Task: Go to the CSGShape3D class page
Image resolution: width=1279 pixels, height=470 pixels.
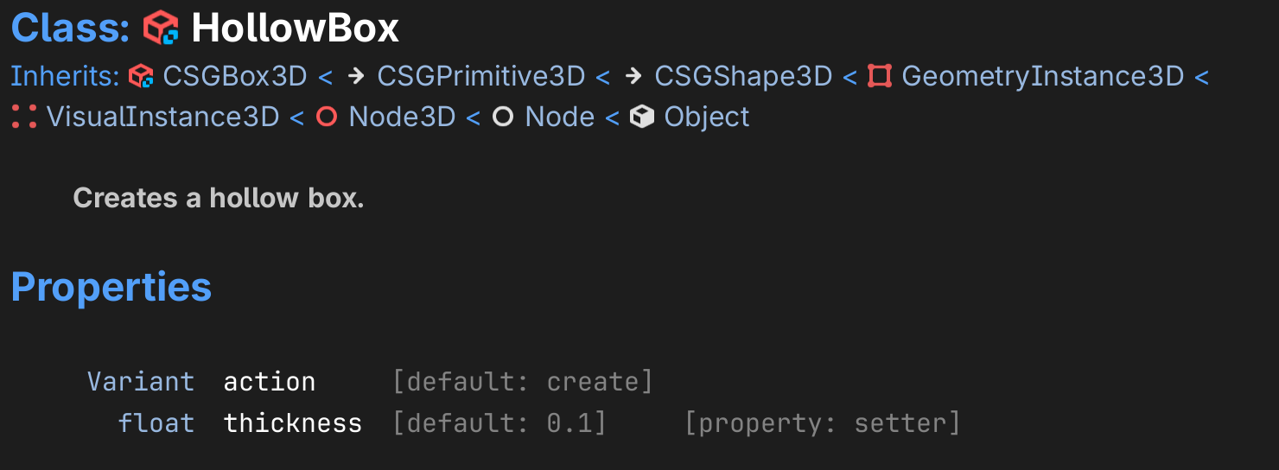Action: click(743, 77)
